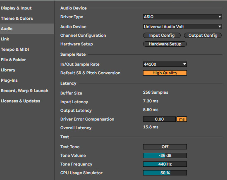The image size is (227, 180).
Task: Open the In/Out Sample Rate dropdown showing 44100
Action: [165, 64]
